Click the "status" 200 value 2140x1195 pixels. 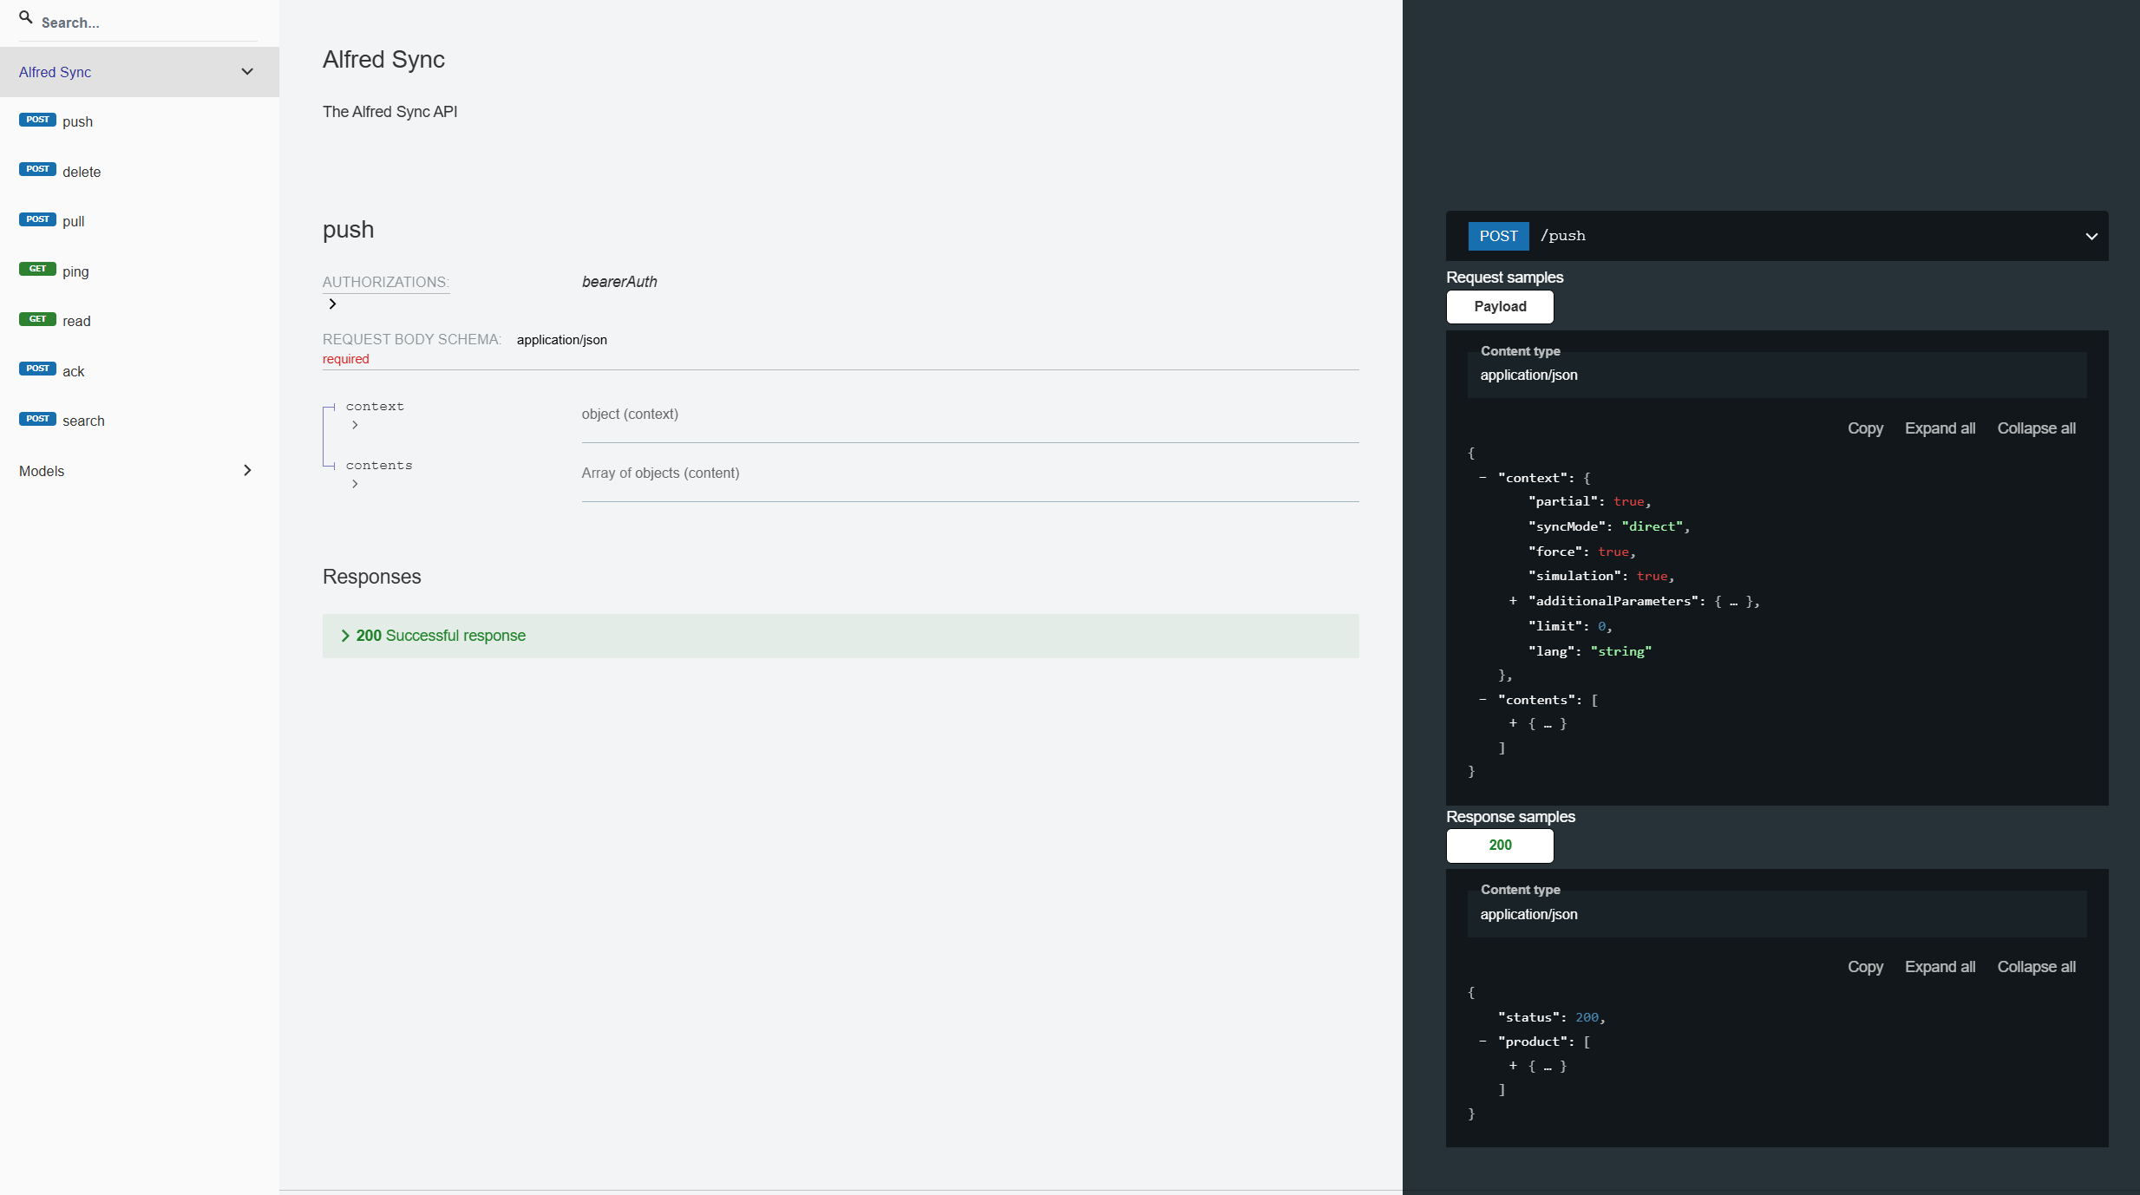(1587, 1017)
